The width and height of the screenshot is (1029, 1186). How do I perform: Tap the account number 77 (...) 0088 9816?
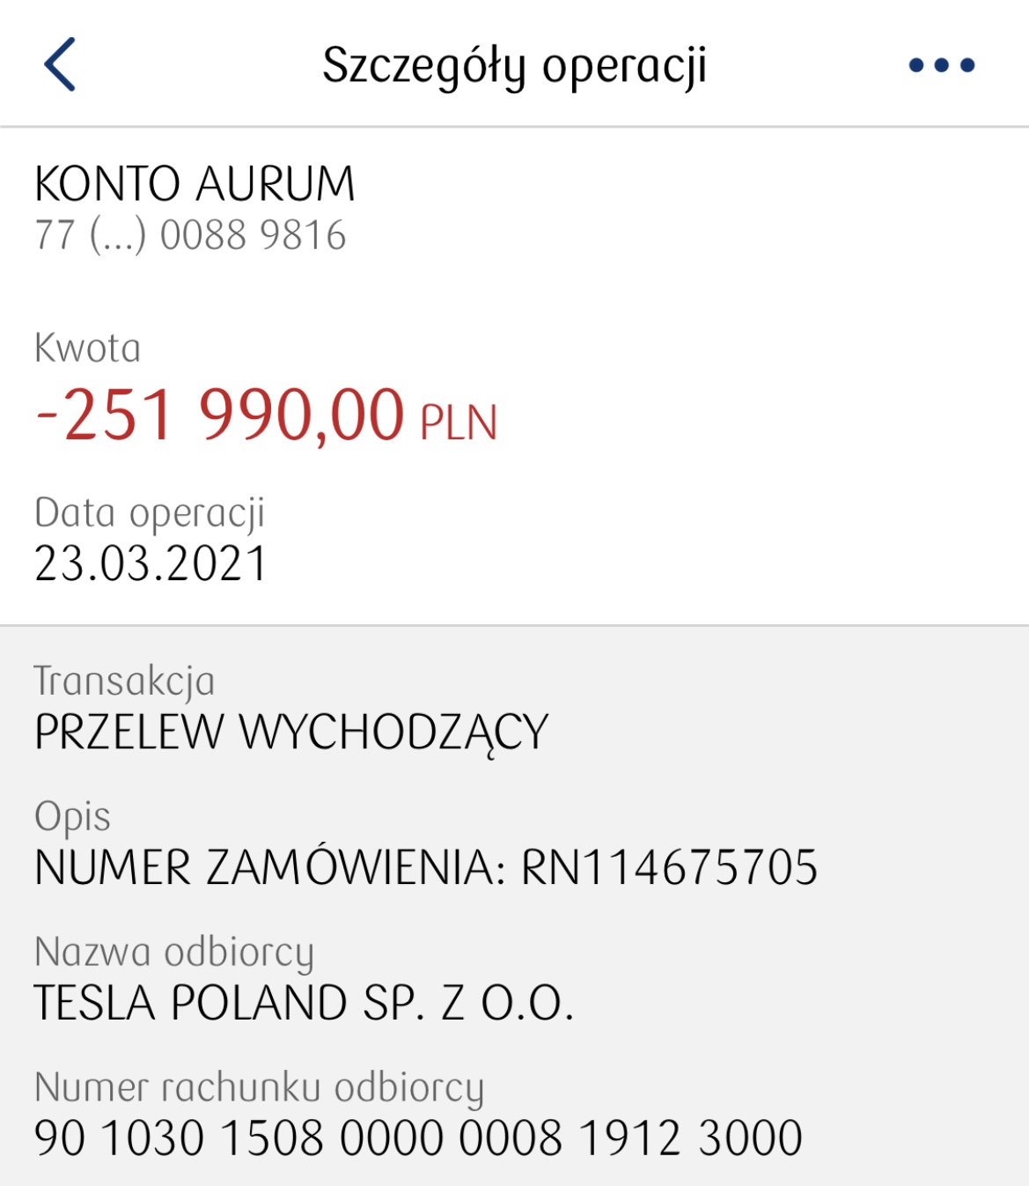tap(190, 235)
